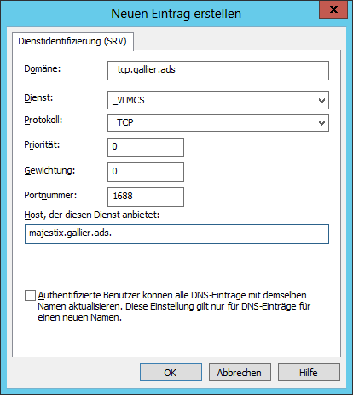Confirm with the OK button
This screenshot has width=353, height=395.
171,372
